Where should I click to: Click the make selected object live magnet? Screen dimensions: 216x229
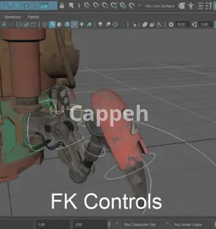pyautogui.click(x=132, y=5)
